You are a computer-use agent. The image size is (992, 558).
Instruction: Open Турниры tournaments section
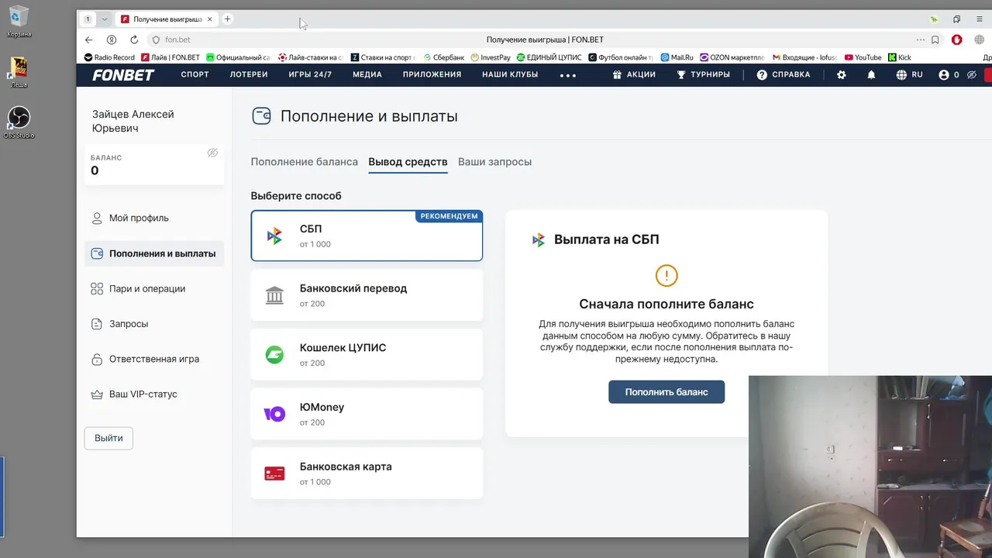[703, 75]
